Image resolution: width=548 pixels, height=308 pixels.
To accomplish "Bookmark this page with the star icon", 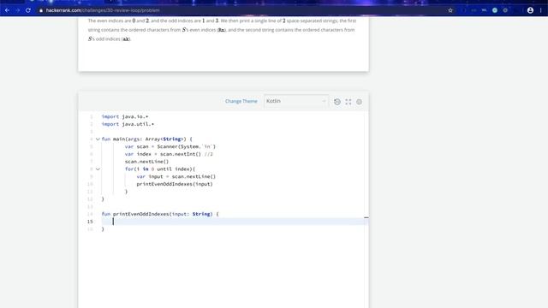I will pos(450,10).
